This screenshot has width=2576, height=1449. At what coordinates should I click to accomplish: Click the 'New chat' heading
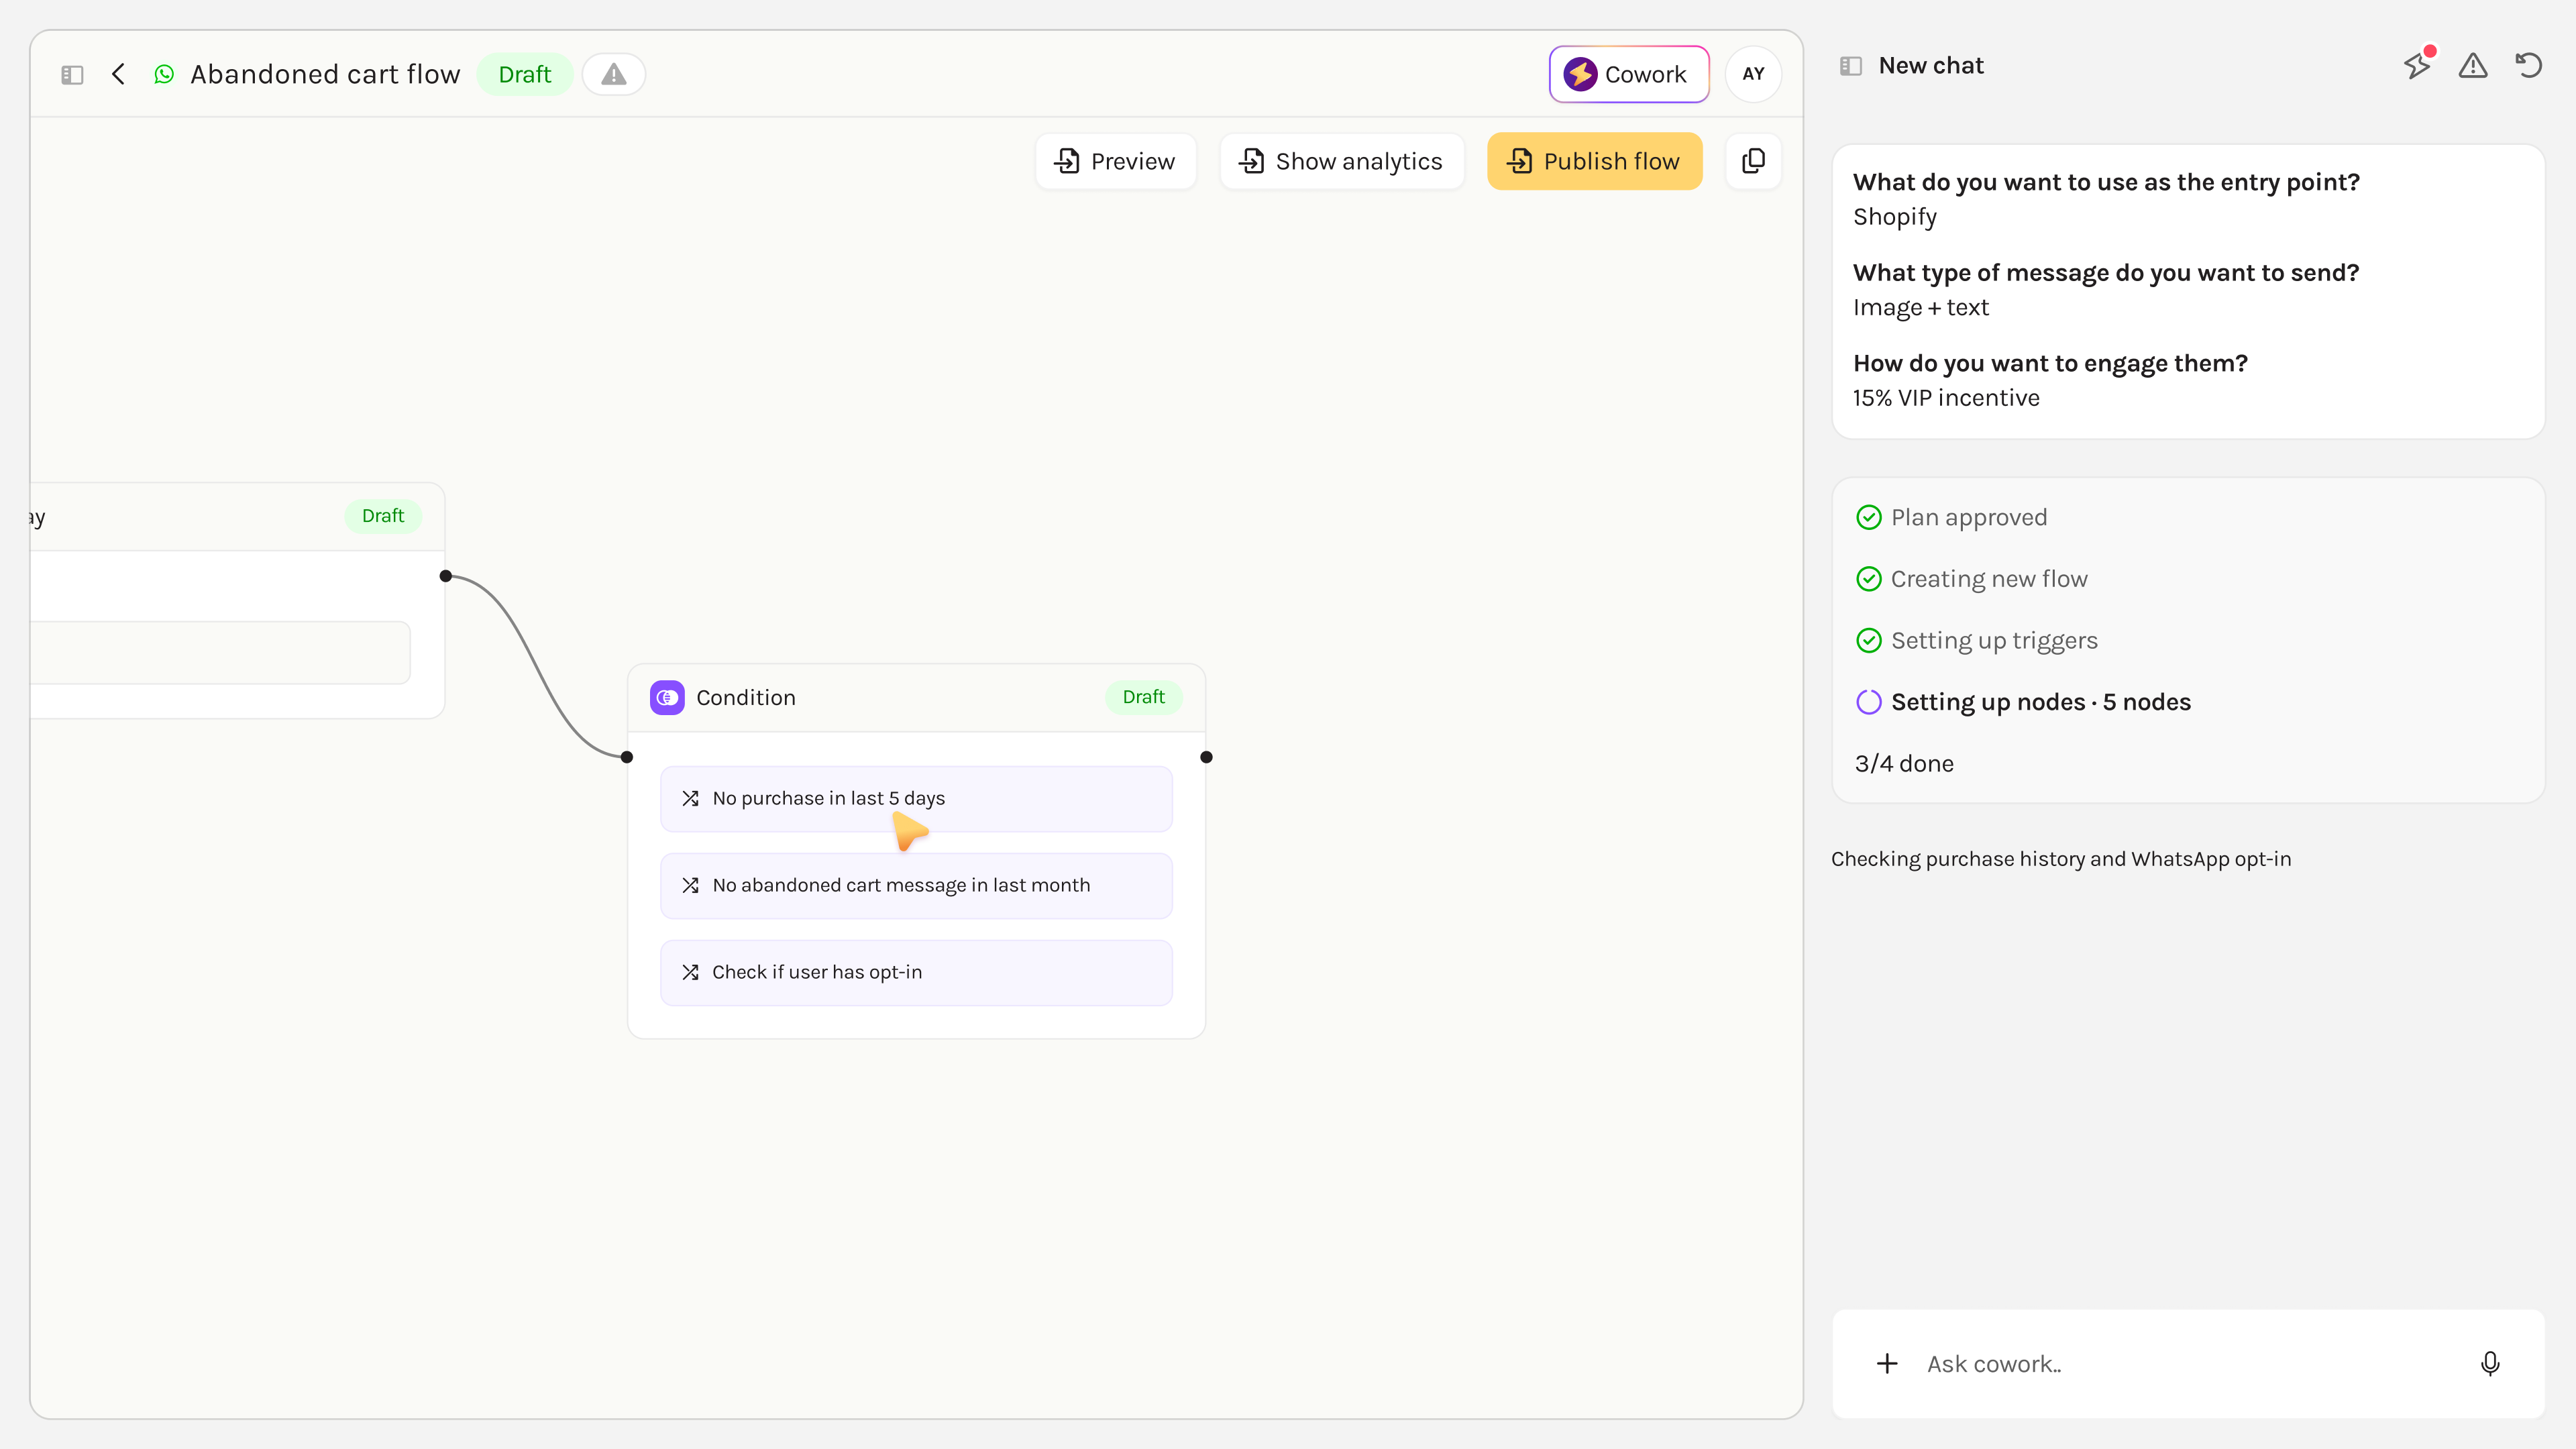[1931, 66]
